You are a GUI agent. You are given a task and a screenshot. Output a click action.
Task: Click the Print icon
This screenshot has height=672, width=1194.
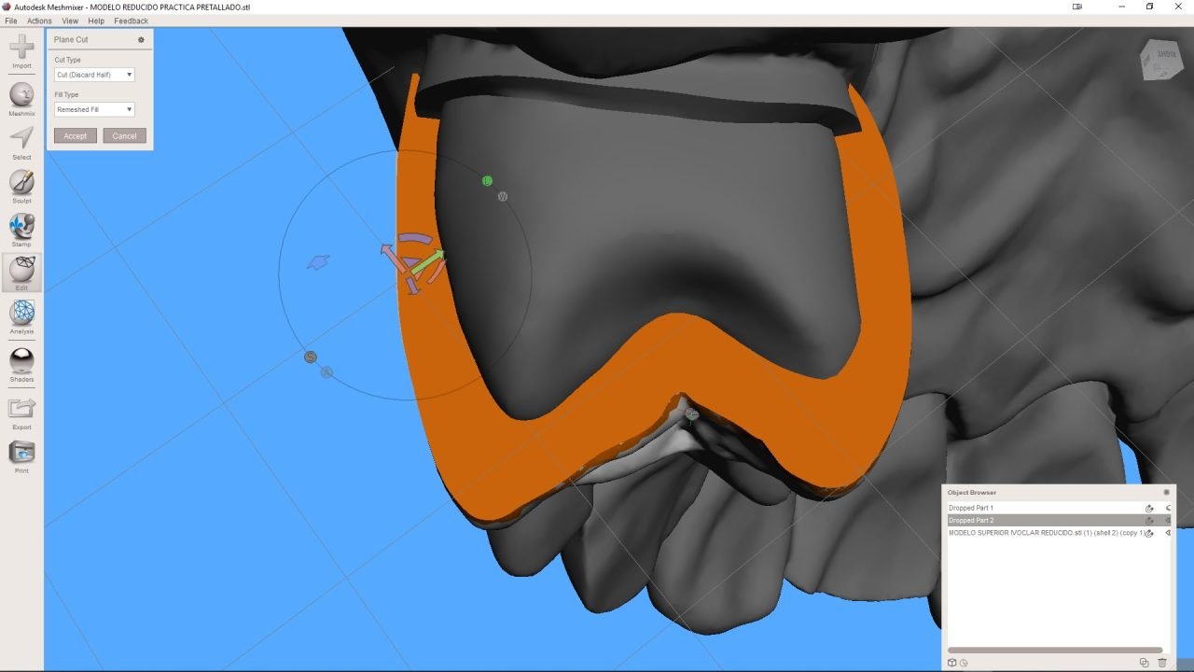(x=21, y=455)
